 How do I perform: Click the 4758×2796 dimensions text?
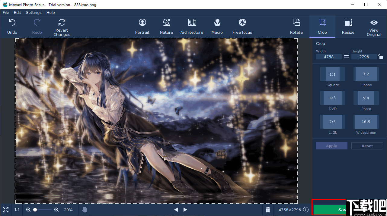290,210
